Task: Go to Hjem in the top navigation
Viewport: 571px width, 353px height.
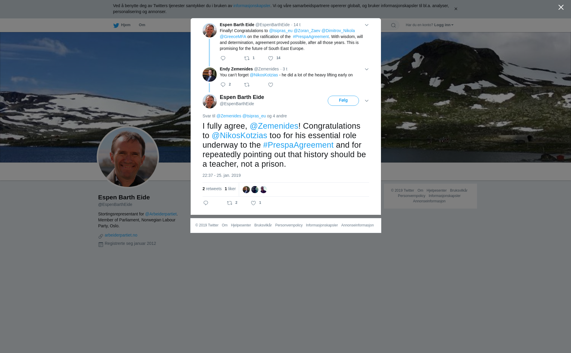Action: click(122, 25)
